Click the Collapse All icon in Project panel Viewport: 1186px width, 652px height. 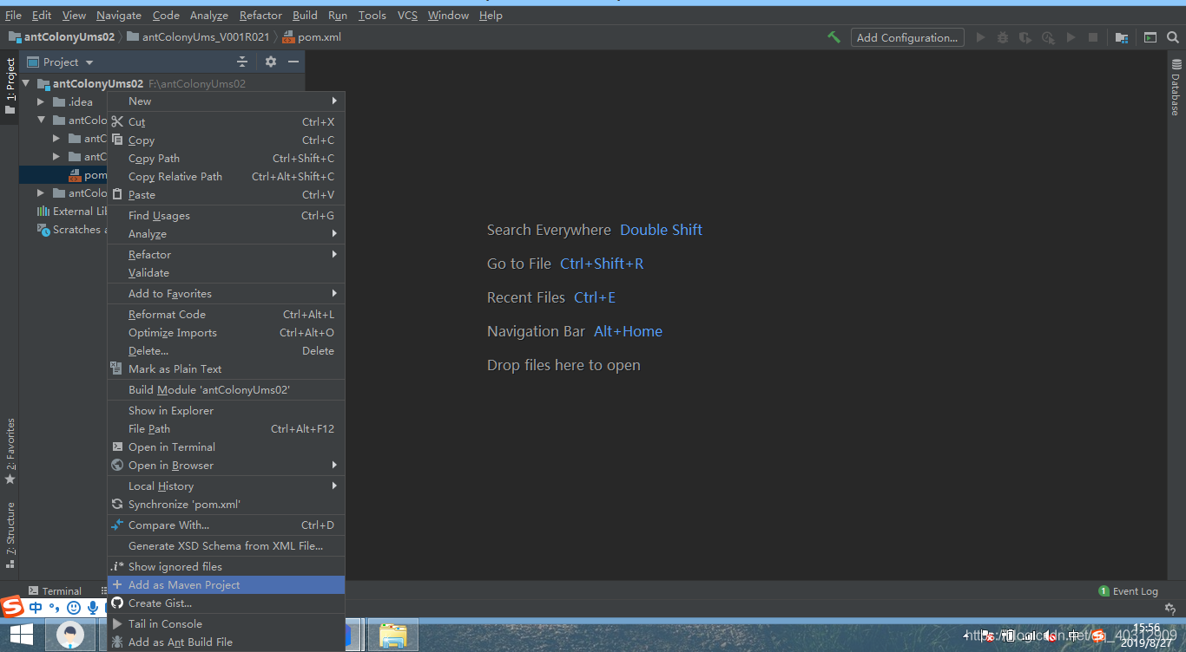(x=242, y=62)
